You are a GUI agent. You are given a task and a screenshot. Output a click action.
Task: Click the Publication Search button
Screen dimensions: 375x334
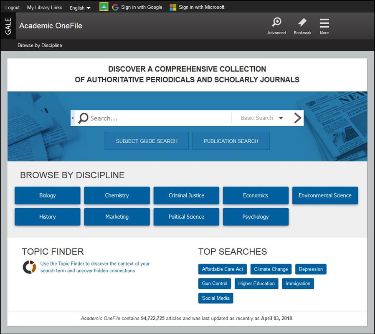coord(231,141)
